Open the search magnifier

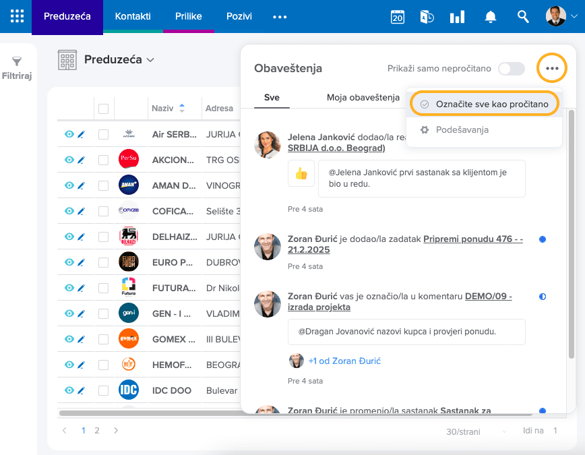523,16
